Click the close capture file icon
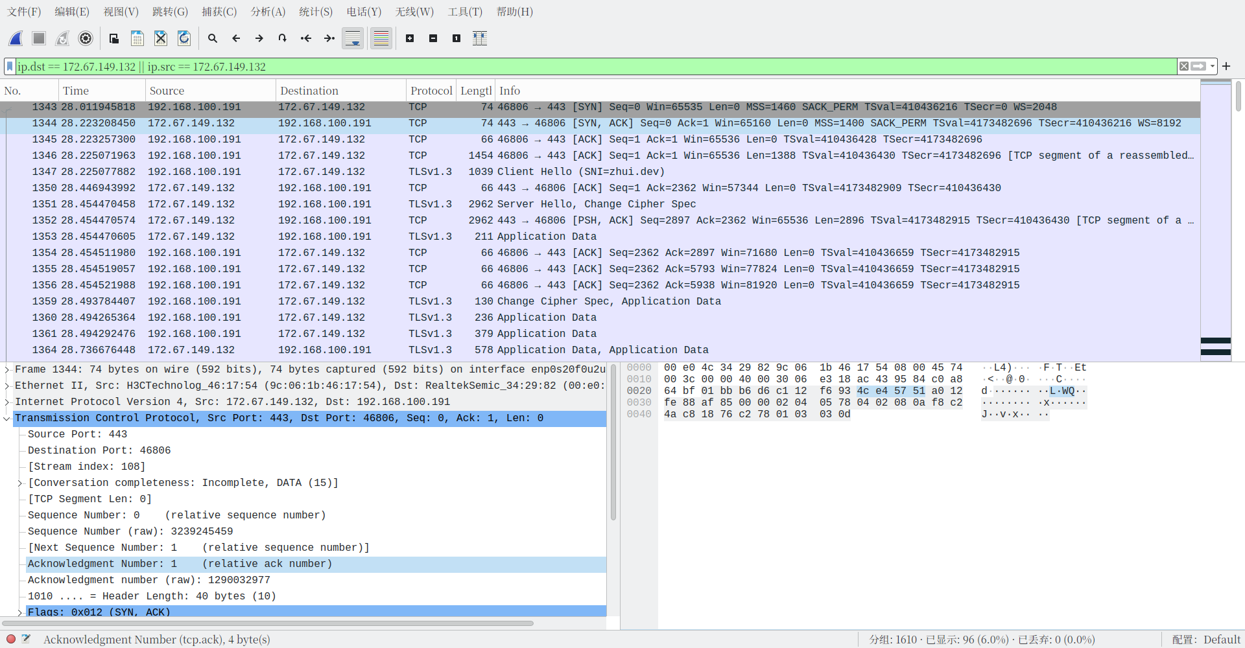The height and width of the screenshot is (648, 1245). (161, 38)
